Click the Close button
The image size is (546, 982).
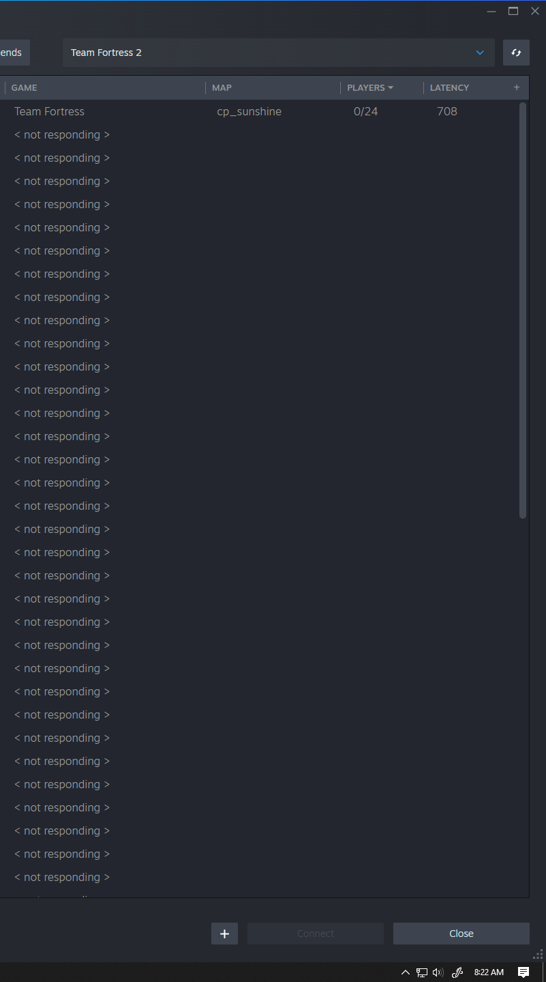[x=461, y=934]
